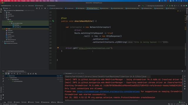Screen dimensions: 188x105
Task: Open Run panel settings gear
Action: coord(182,71)
